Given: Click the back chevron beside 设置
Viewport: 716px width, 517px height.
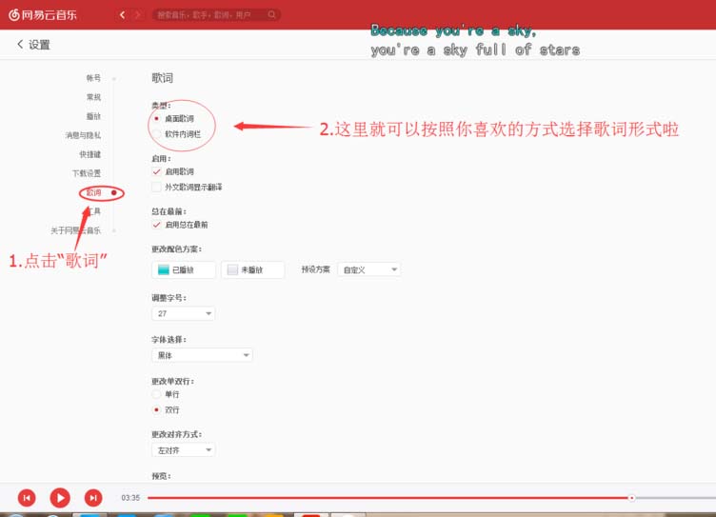Looking at the screenshot, I should pos(20,45).
